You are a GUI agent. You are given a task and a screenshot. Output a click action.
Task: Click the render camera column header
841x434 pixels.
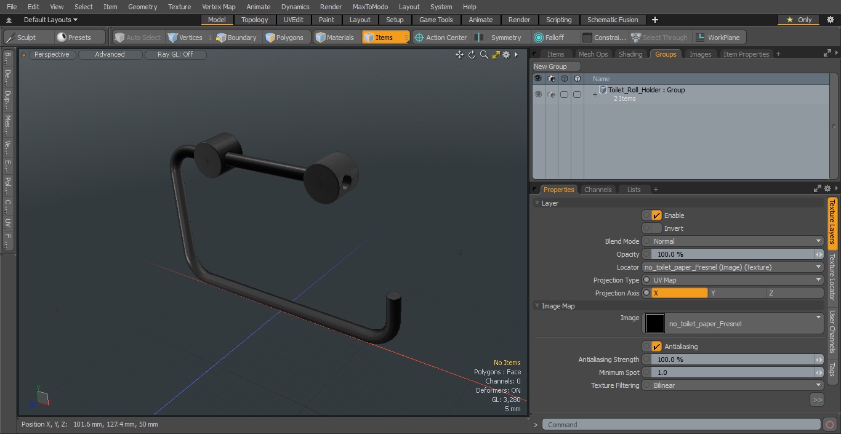point(552,79)
